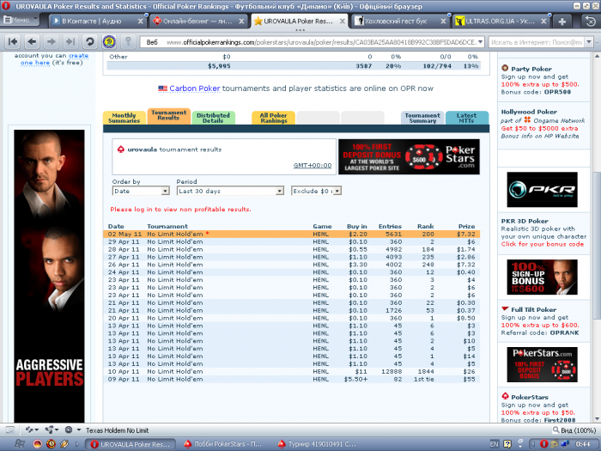Open the Opera Link sync status dropdown

(32, 430)
